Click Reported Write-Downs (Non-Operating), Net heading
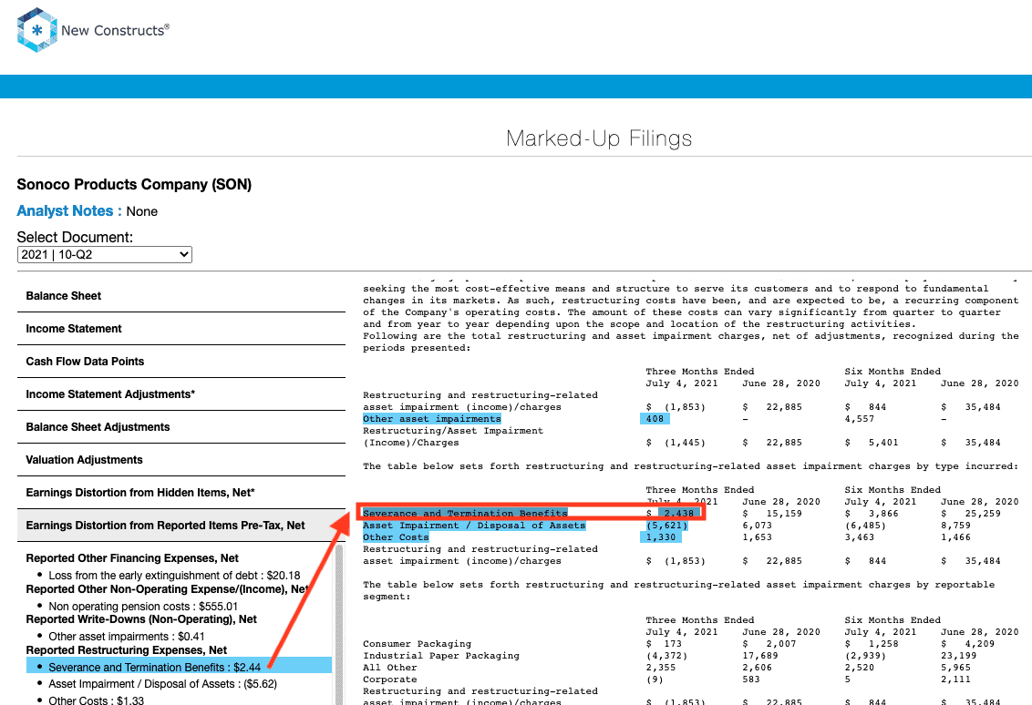The height and width of the screenshot is (705, 1032). 141,619
